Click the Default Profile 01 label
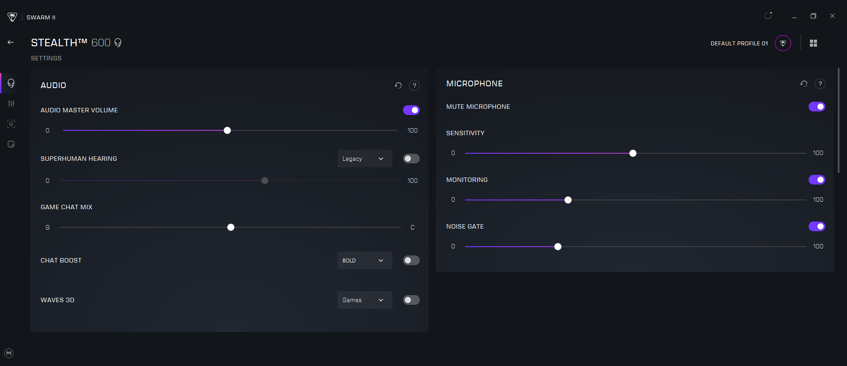This screenshot has height=366, width=847. tap(739, 43)
